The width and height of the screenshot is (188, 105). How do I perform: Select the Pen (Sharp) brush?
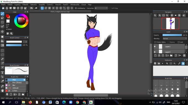coord(15,82)
